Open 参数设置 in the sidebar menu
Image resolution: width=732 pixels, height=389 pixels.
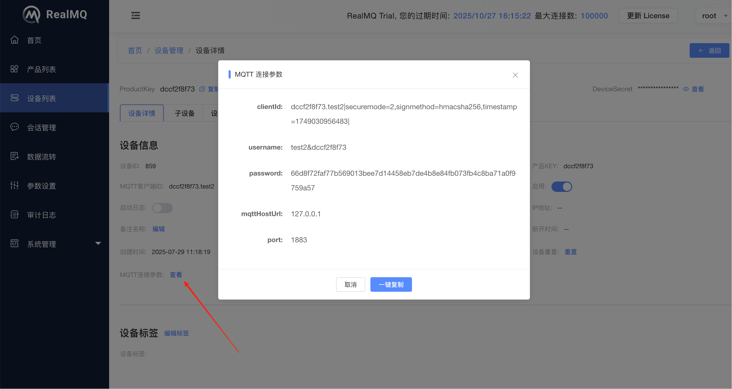click(55, 186)
